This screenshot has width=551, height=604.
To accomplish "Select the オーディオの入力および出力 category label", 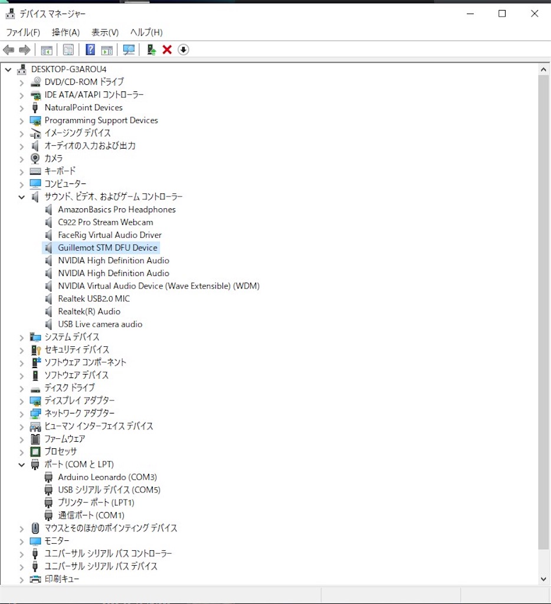I will point(90,146).
